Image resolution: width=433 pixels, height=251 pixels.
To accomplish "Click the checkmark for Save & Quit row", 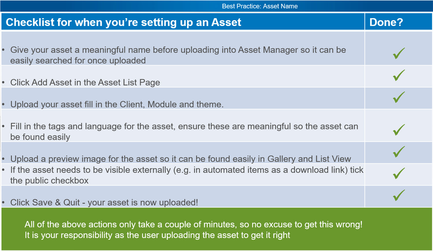I will pos(399,195).
